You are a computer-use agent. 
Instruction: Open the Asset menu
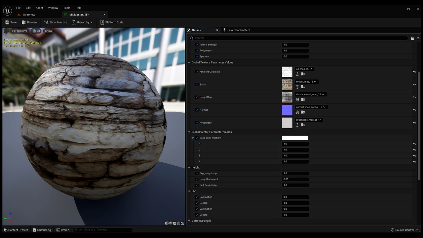39,8
